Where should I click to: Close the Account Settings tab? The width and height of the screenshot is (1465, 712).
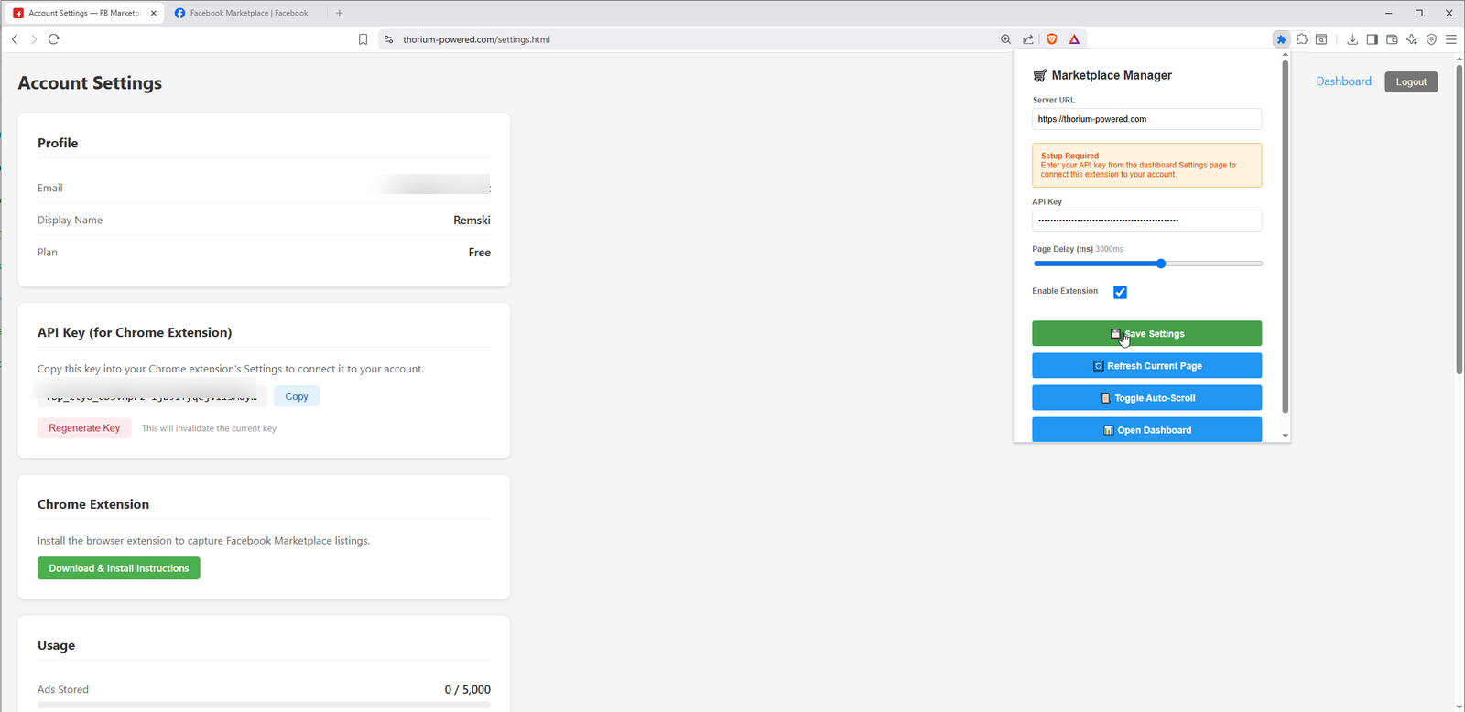(x=154, y=13)
